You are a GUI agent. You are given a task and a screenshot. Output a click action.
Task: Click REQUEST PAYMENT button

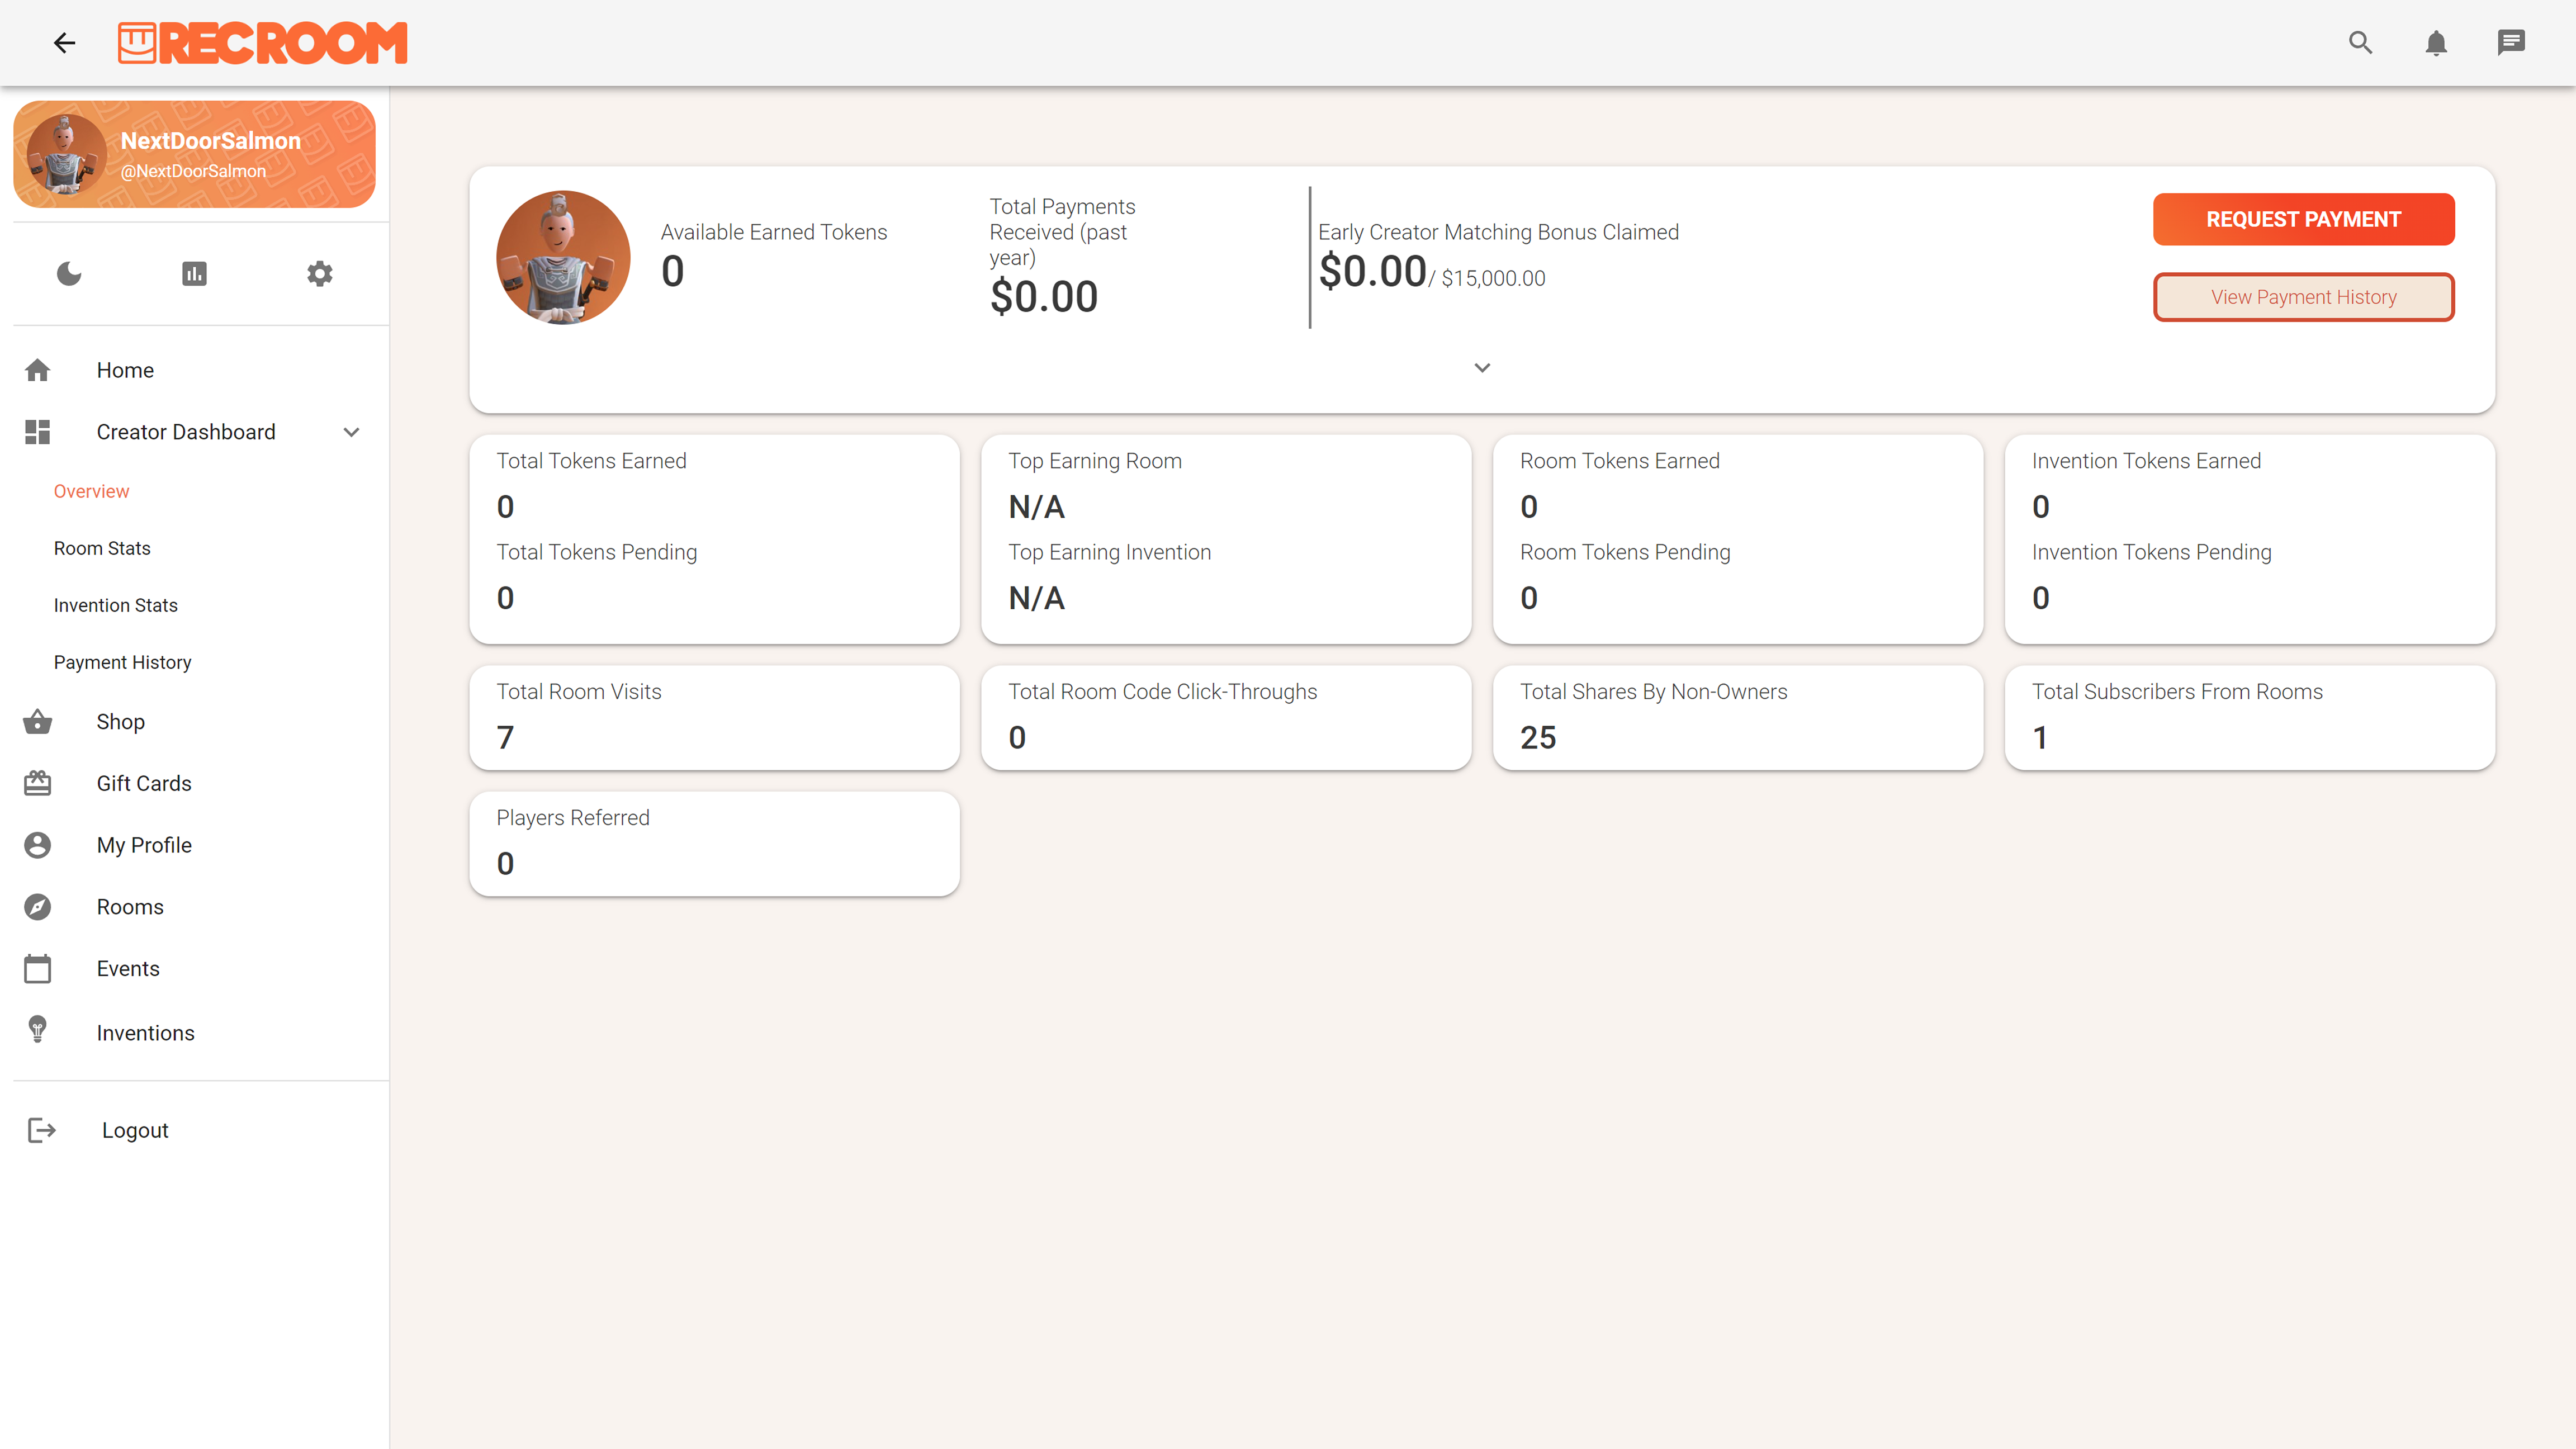point(2303,219)
